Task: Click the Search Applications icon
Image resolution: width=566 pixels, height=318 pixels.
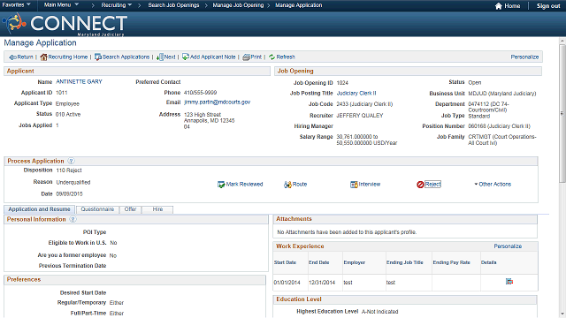Action: pyautogui.click(x=98, y=57)
